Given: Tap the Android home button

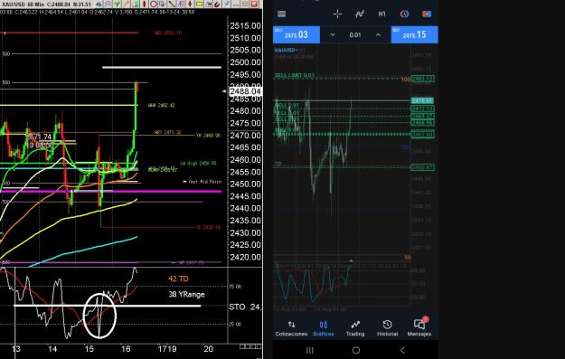Looking at the screenshot, I should 356,350.
